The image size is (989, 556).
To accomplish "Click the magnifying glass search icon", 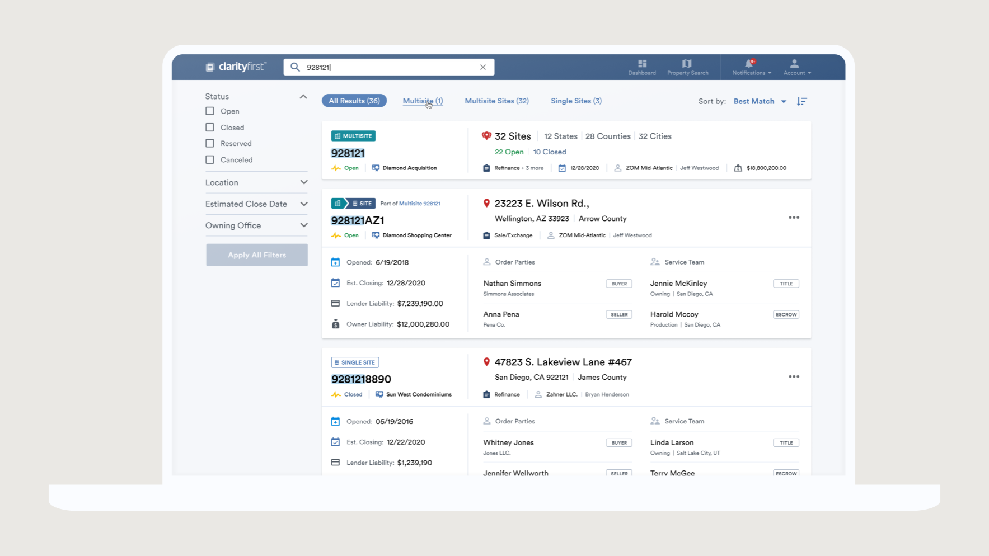I will [295, 67].
